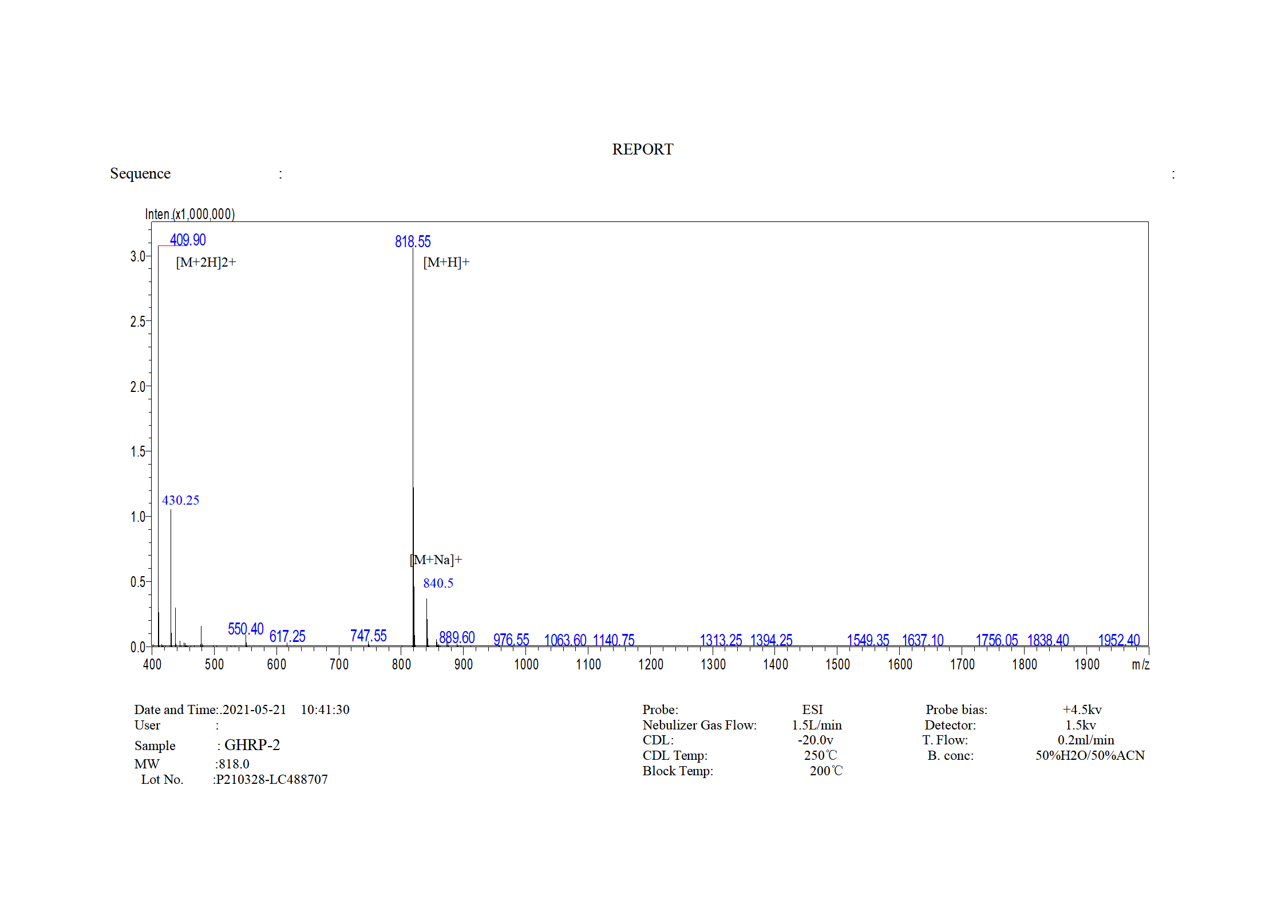Click the Sequence field label
The image size is (1285, 908).
[x=140, y=173]
